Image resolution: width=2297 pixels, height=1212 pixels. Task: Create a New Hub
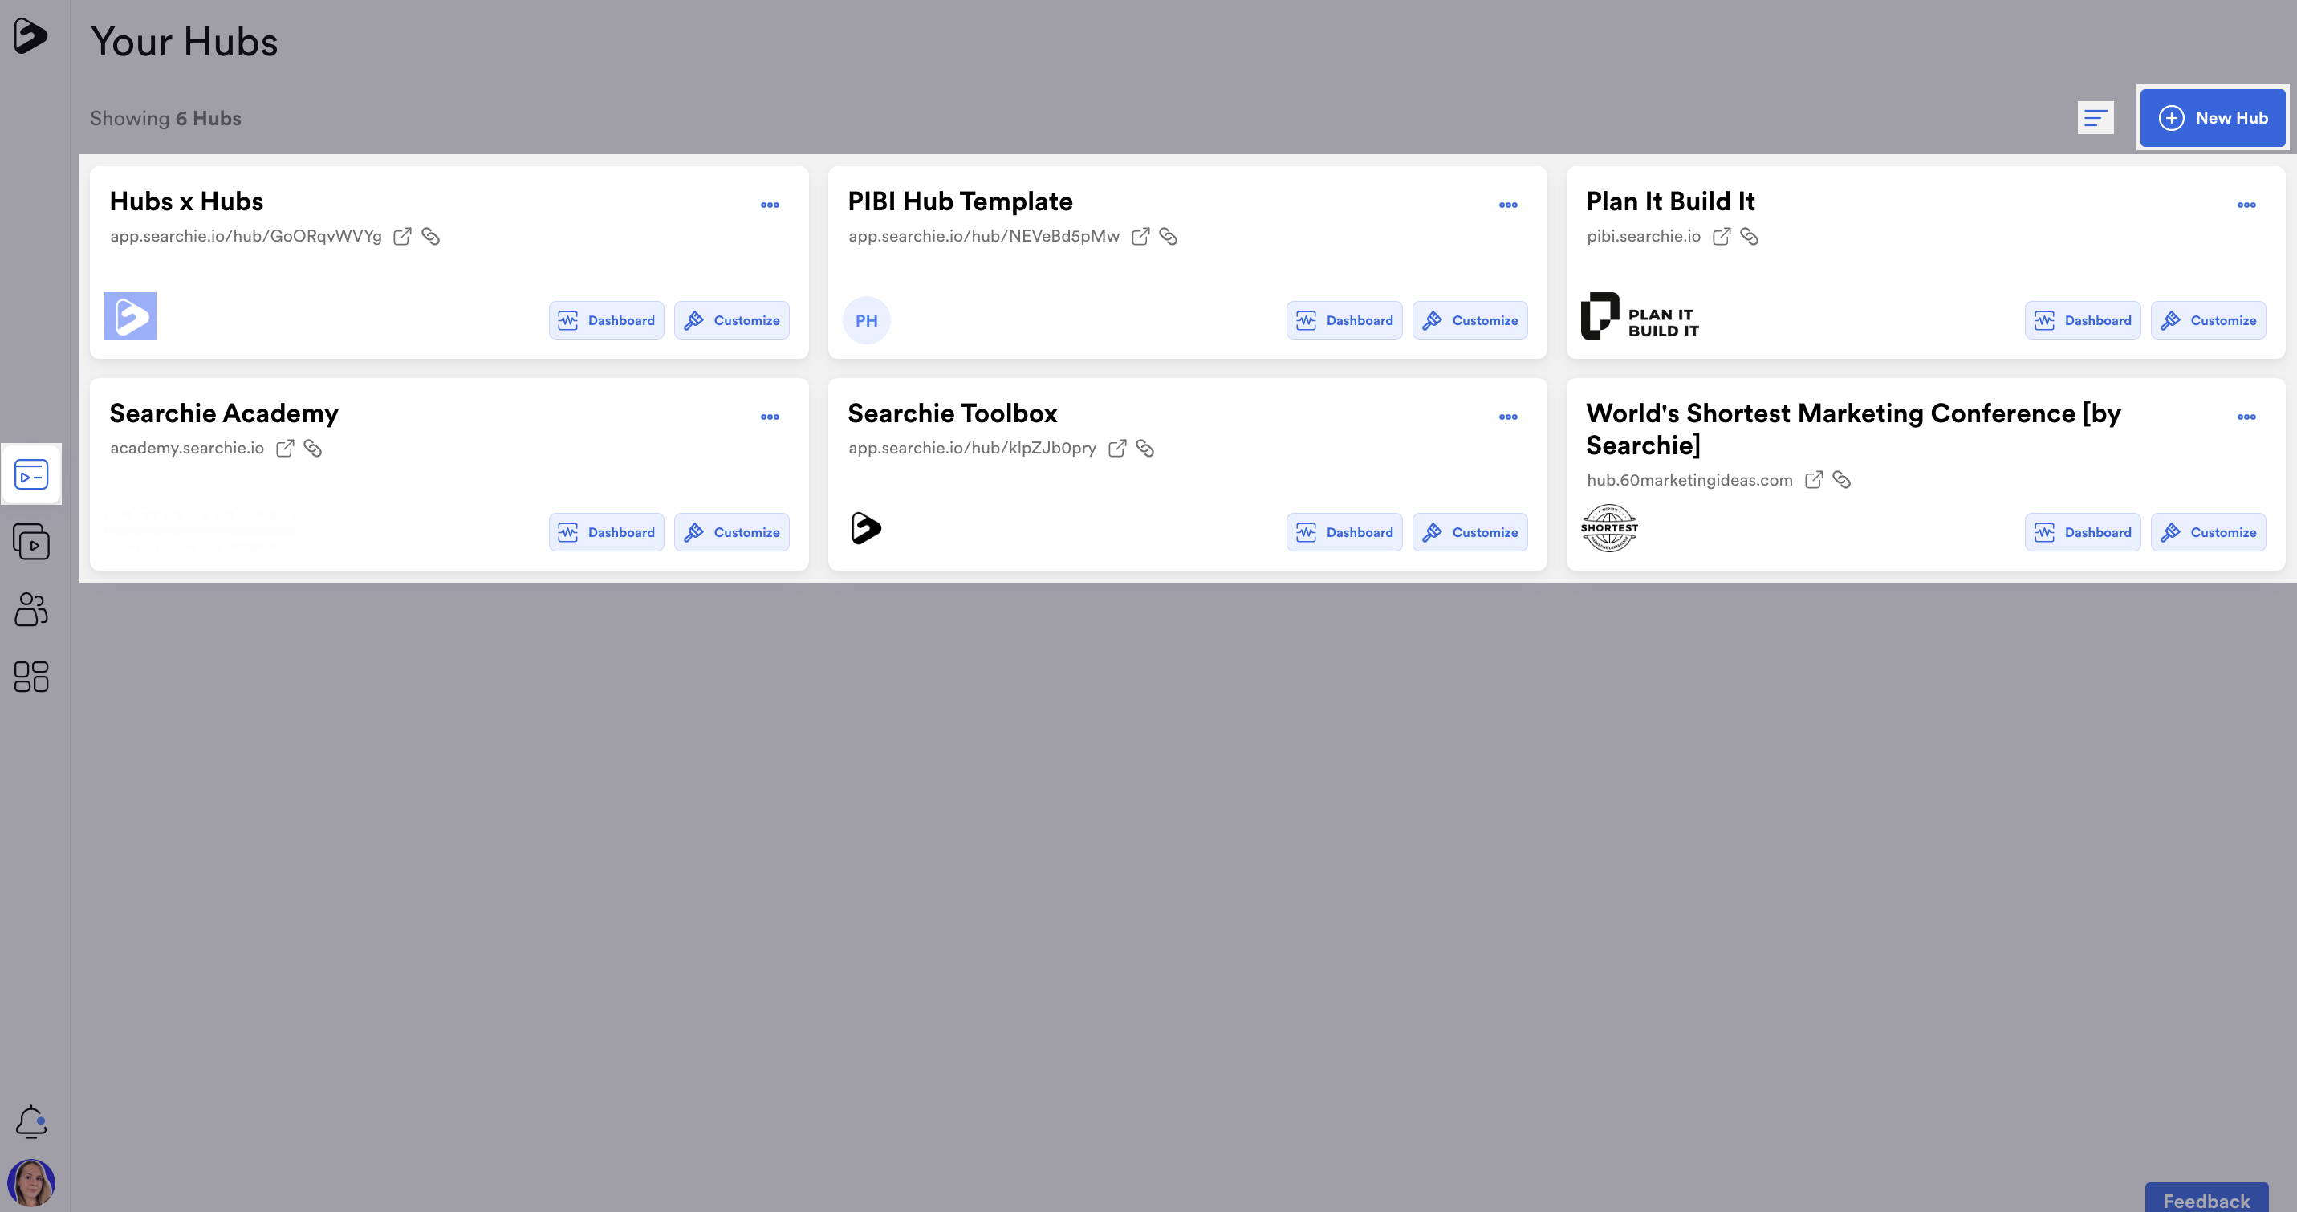(x=2212, y=118)
